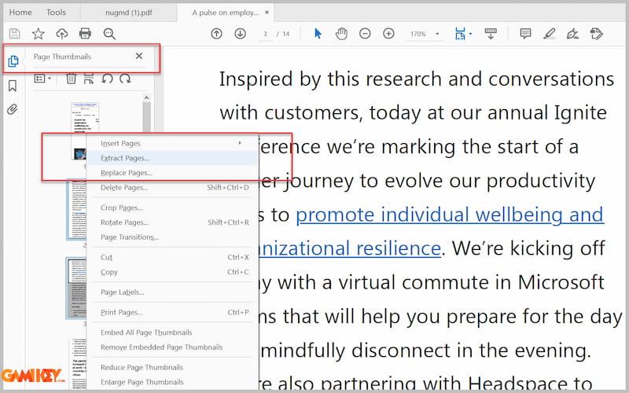Close the Page Thumbnails panel
Screen dimensions: 629x393
click(139, 56)
